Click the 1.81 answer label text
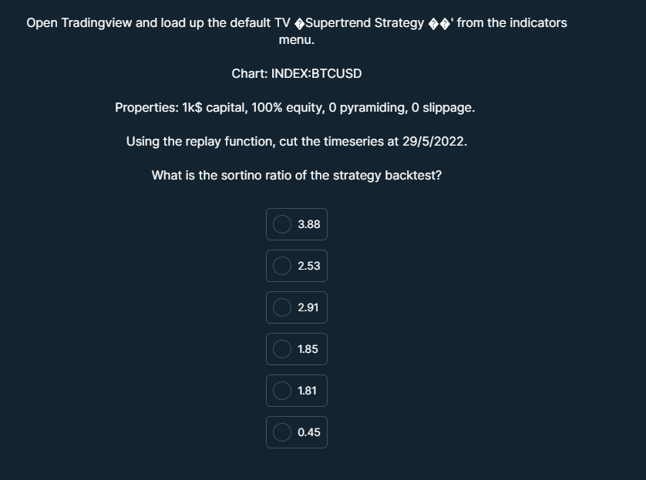The height and width of the screenshot is (480, 646). pos(307,391)
